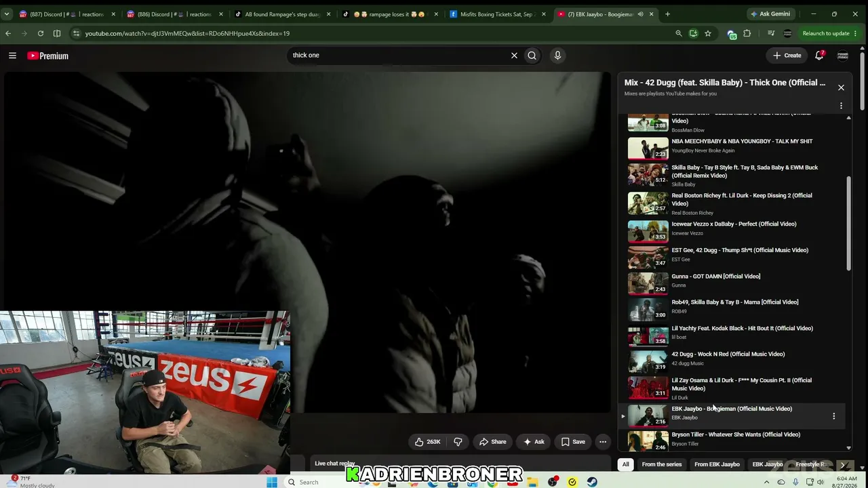Switch to AB found Rampage's tab
The height and width of the screenshot is (488, 868).
pos(283,14)
